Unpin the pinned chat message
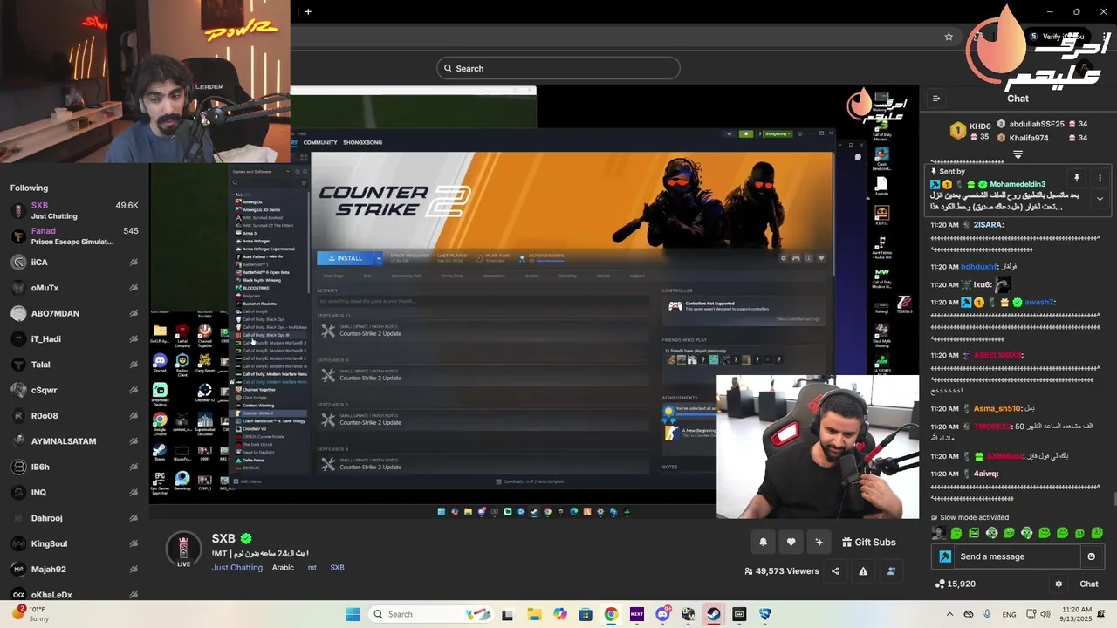This screenshot has width=1117, height=628. [1077, 178]
